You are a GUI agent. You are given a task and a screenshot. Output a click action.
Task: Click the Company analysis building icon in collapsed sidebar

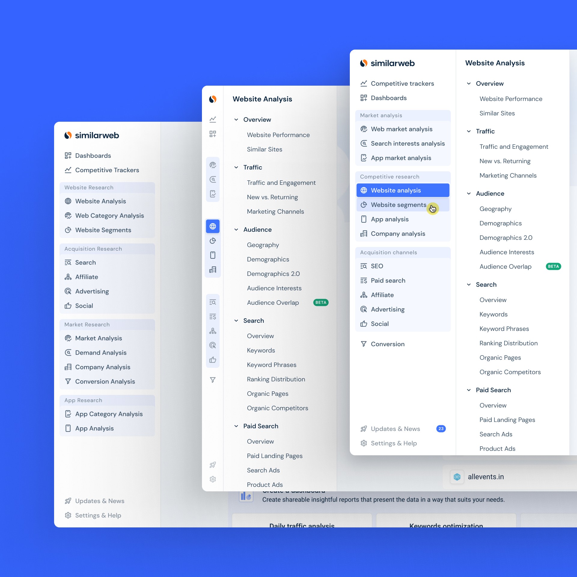point(213,270)
